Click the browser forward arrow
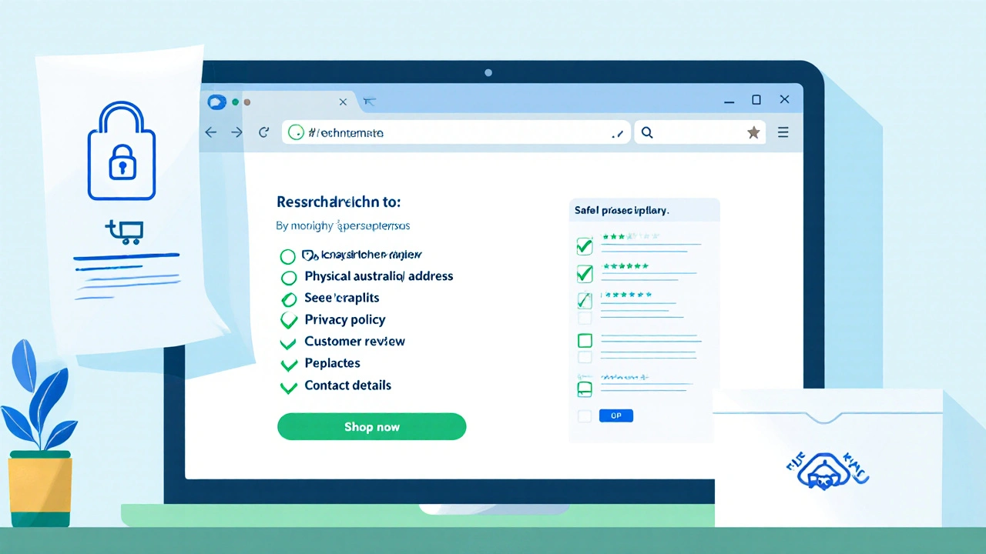 pos(236,132)
